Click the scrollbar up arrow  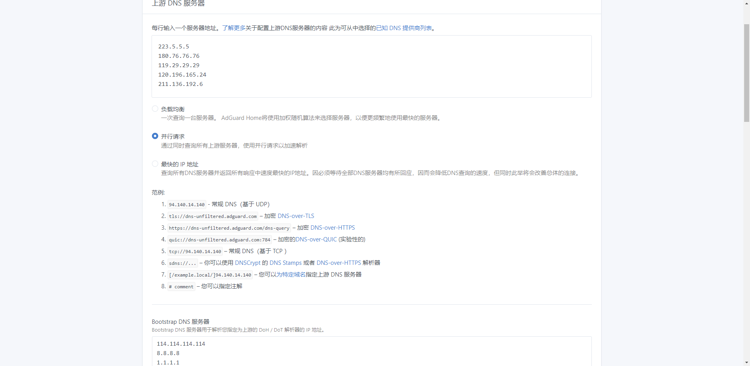click(746, 3)
